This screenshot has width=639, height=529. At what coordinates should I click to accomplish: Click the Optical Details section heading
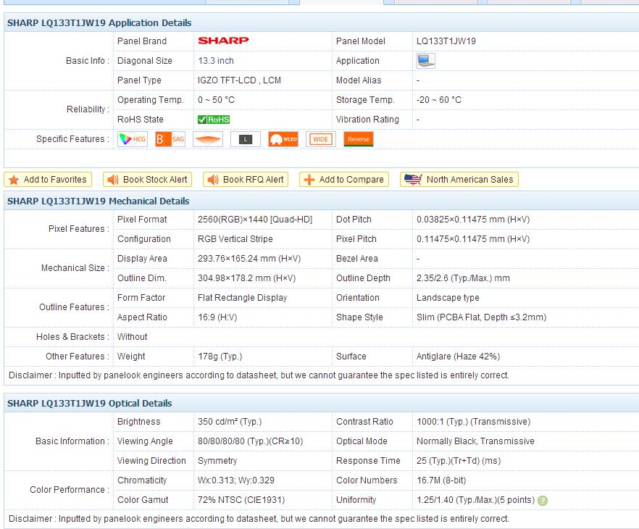(x=89, y=404)
